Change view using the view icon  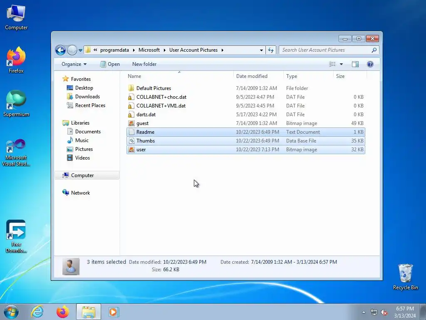[332, 64]
